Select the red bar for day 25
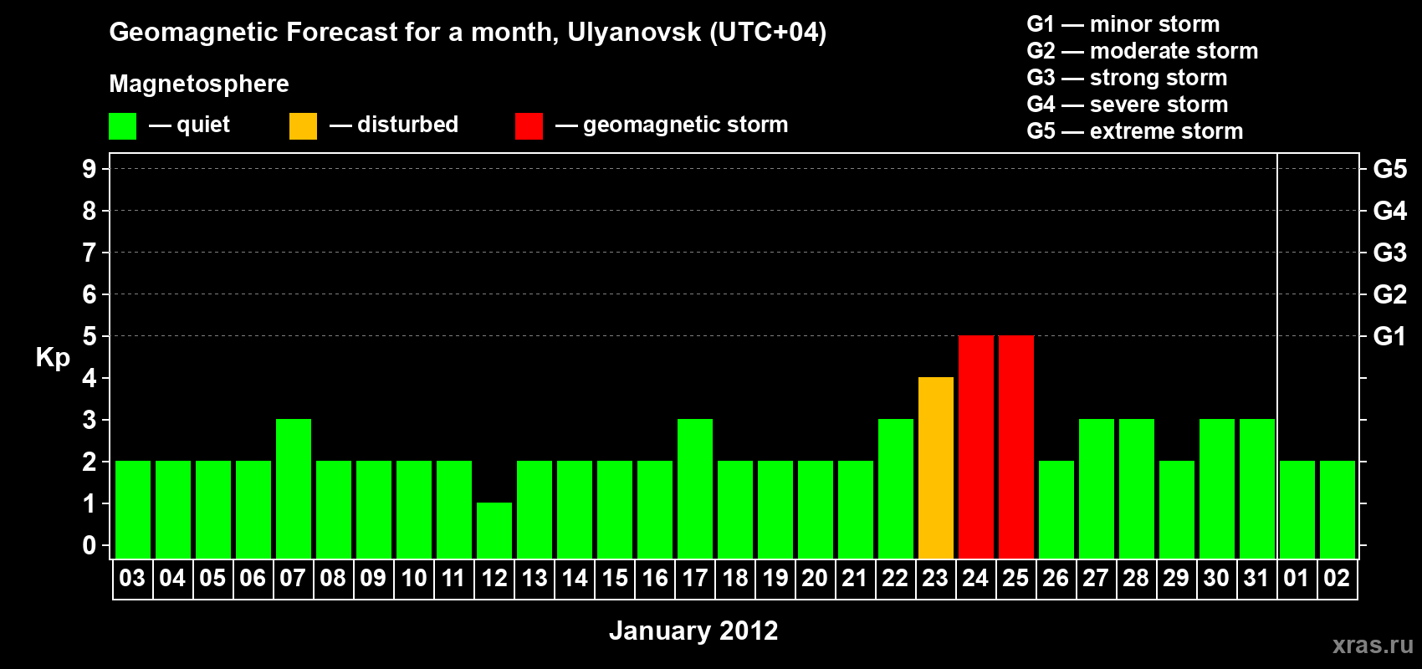This screenshot has width=1422, height=669. [1016, 447]
